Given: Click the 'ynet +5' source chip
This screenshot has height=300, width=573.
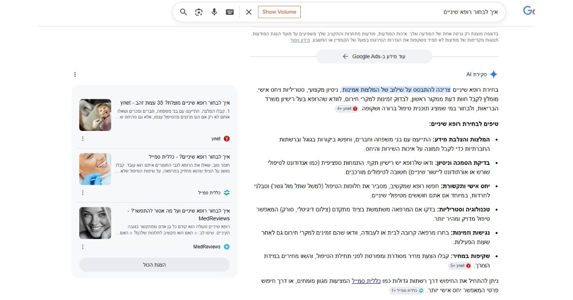Looking at the screenshot, I should point(461,266).
